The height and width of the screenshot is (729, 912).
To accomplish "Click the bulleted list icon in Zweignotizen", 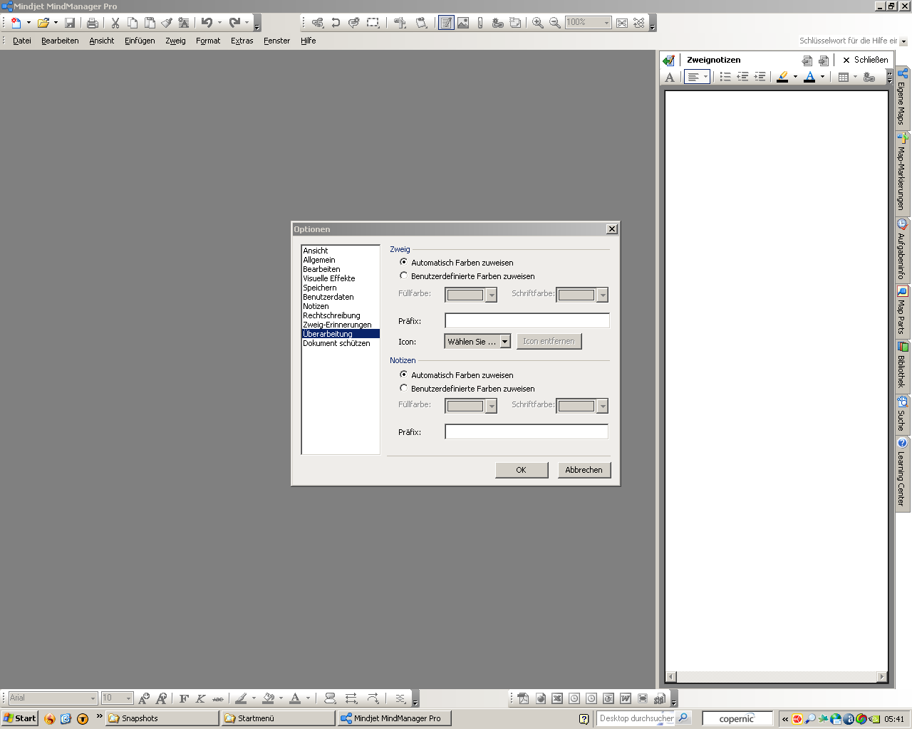I will point(725,77).
